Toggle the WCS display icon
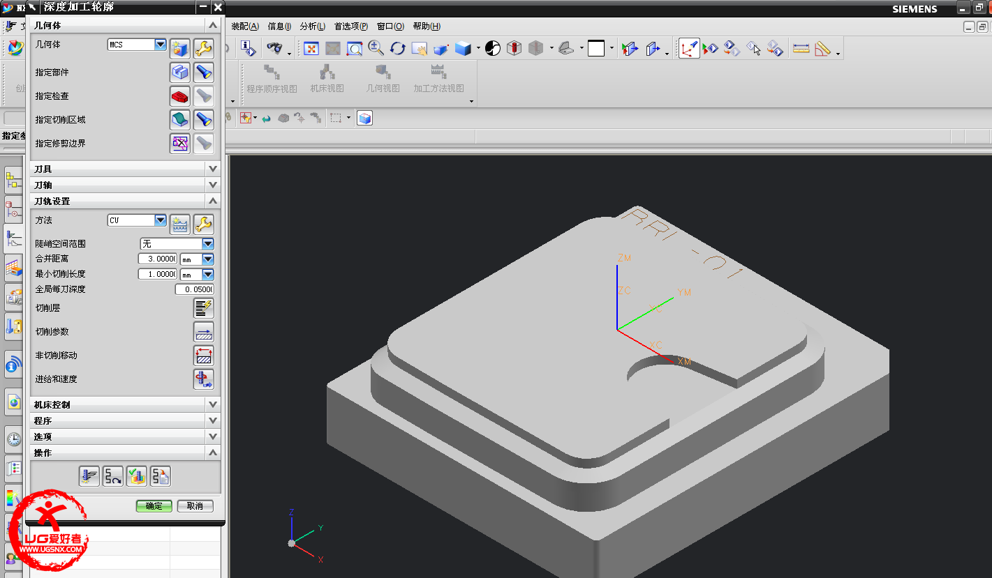 pyautogui.click(x=689, y=48)
